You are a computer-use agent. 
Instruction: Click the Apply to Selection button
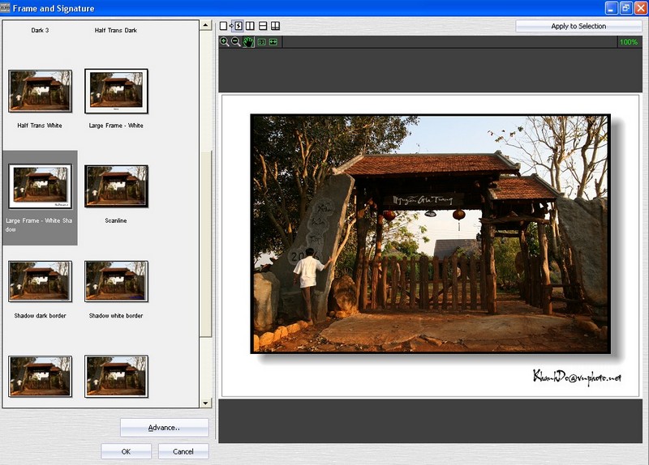pos(578,26)
